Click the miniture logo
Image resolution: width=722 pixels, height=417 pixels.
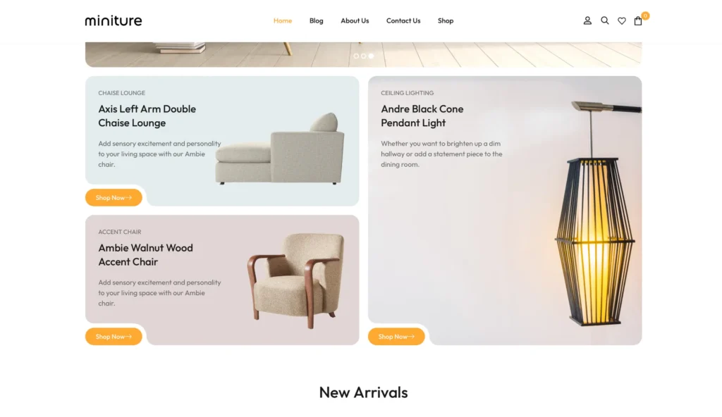click(x=114, y=20)
